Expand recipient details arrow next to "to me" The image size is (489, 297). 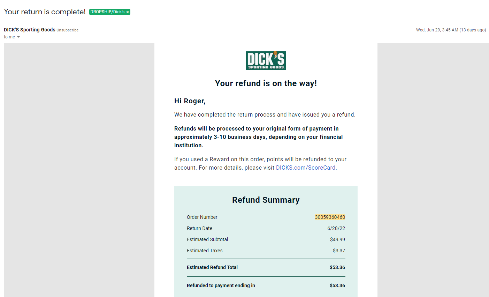pos(18,37)
